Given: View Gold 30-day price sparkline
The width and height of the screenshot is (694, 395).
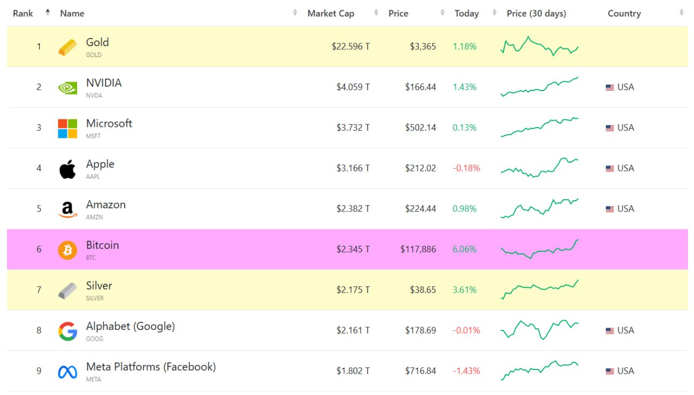Looking at the screenshot, I should tap(539, 47).
